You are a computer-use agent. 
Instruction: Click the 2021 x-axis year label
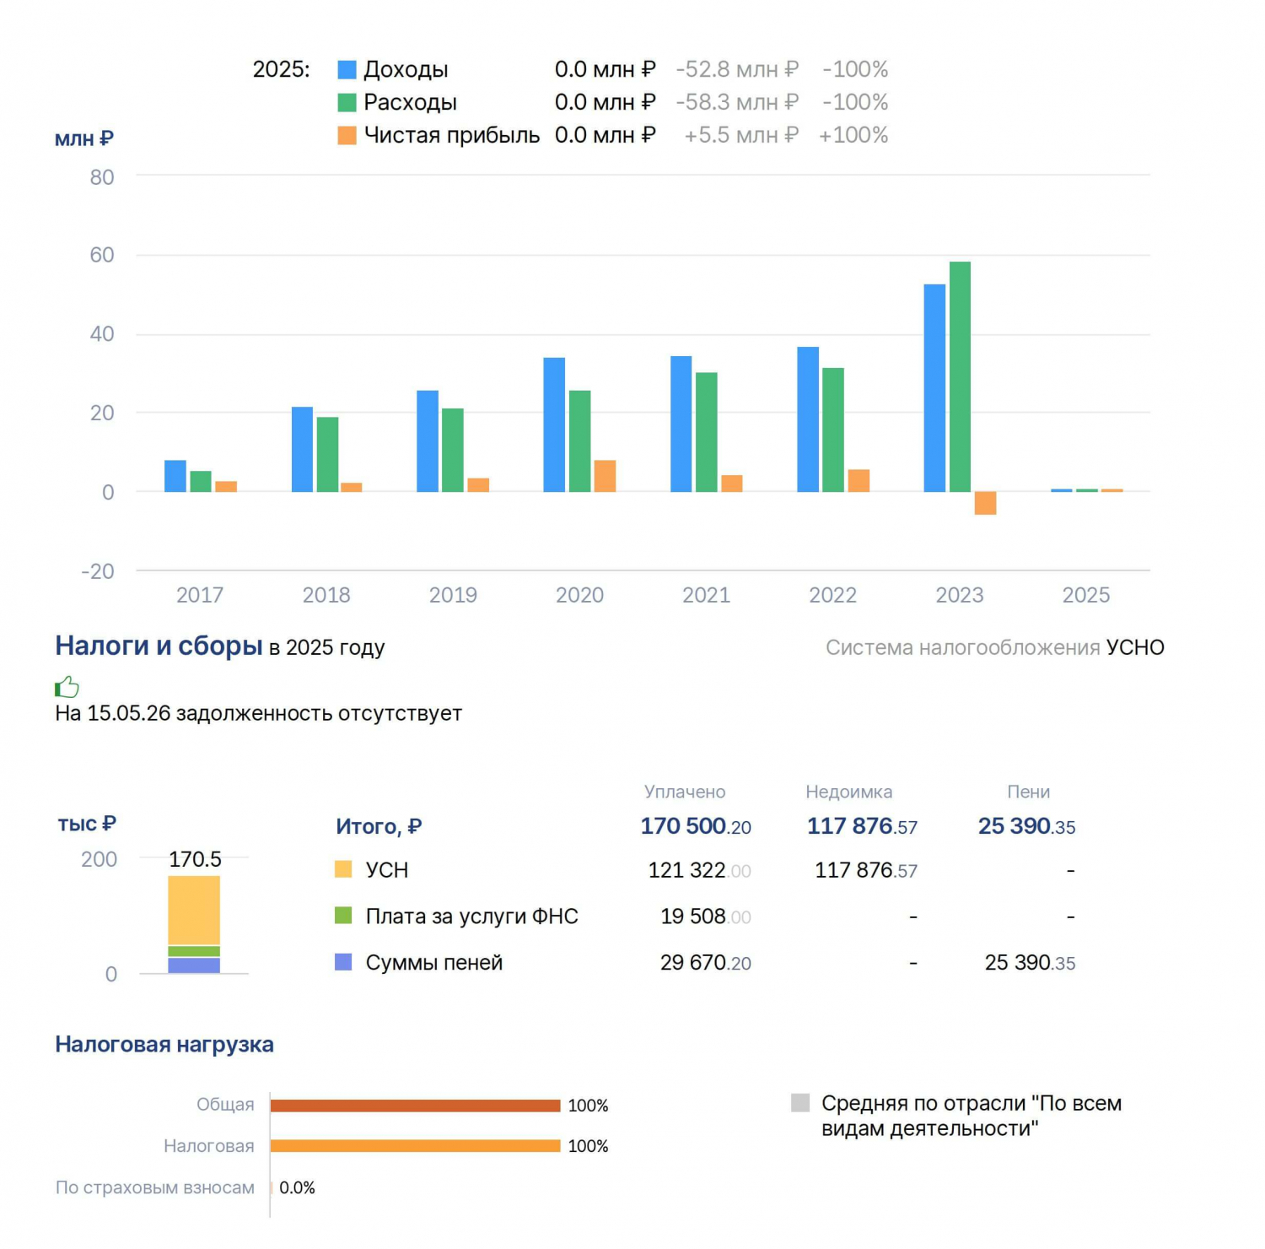[x=706, y=595]
